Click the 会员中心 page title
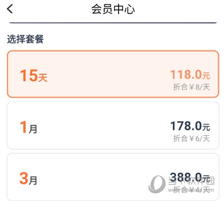Viewport: 224px width, 202px height. [x=113, y=9]
